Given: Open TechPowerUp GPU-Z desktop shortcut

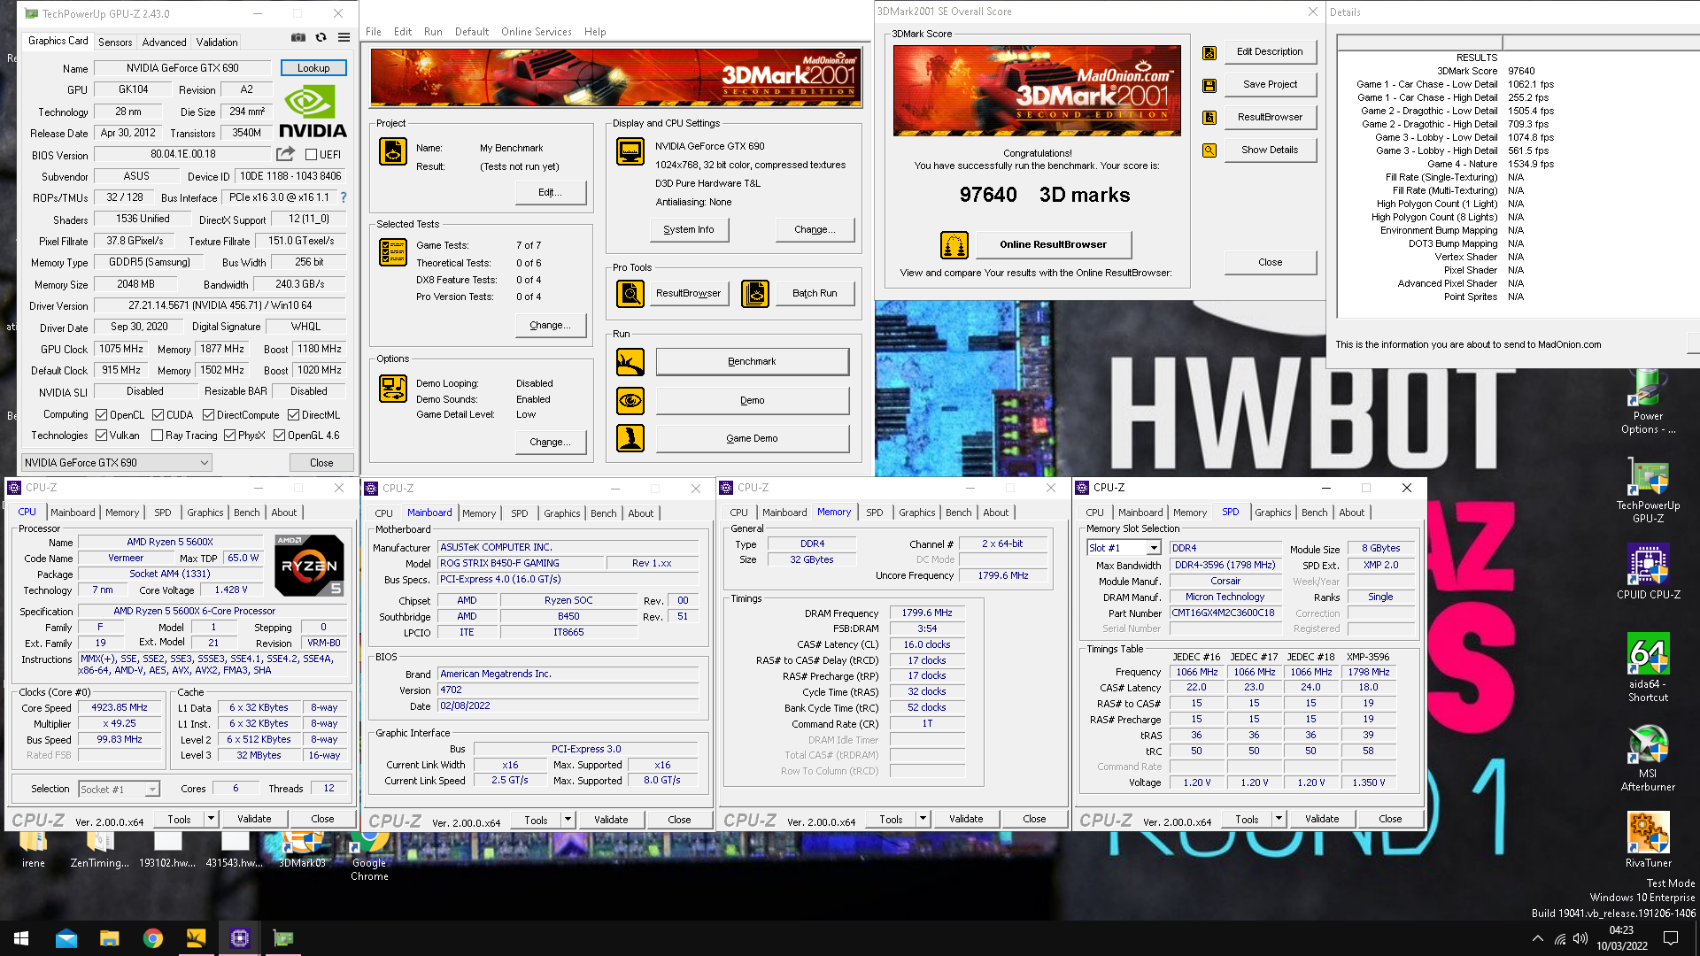Looking at the screenshot, I should pyautogui.click(x=1648, y=491).
